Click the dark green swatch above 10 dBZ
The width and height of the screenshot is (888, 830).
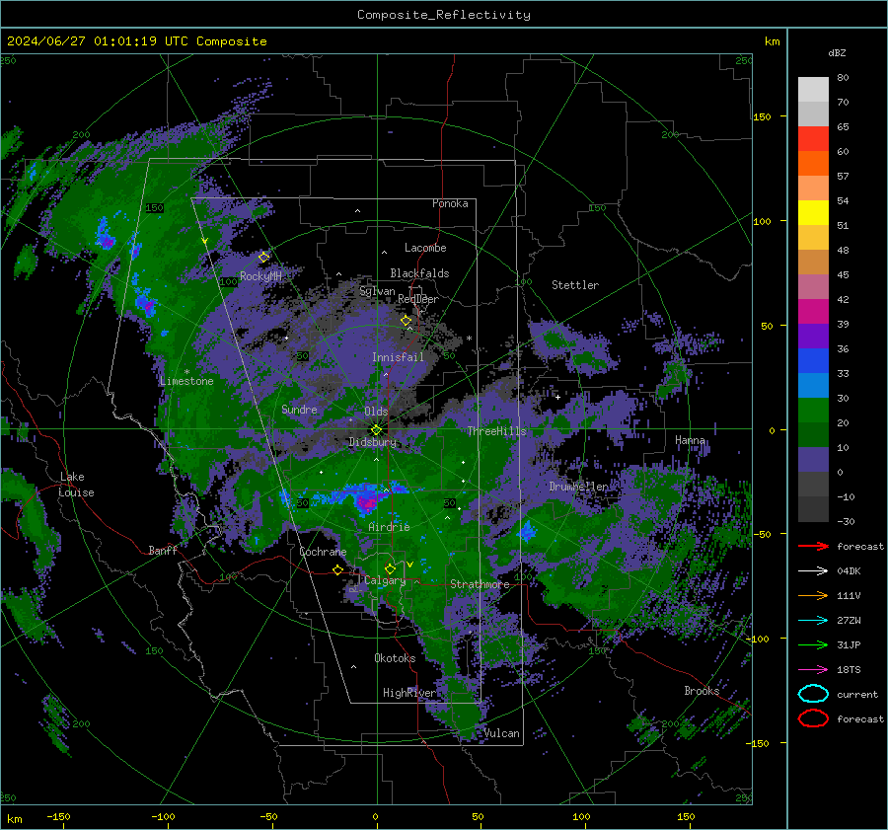click(x=813, y=434)
